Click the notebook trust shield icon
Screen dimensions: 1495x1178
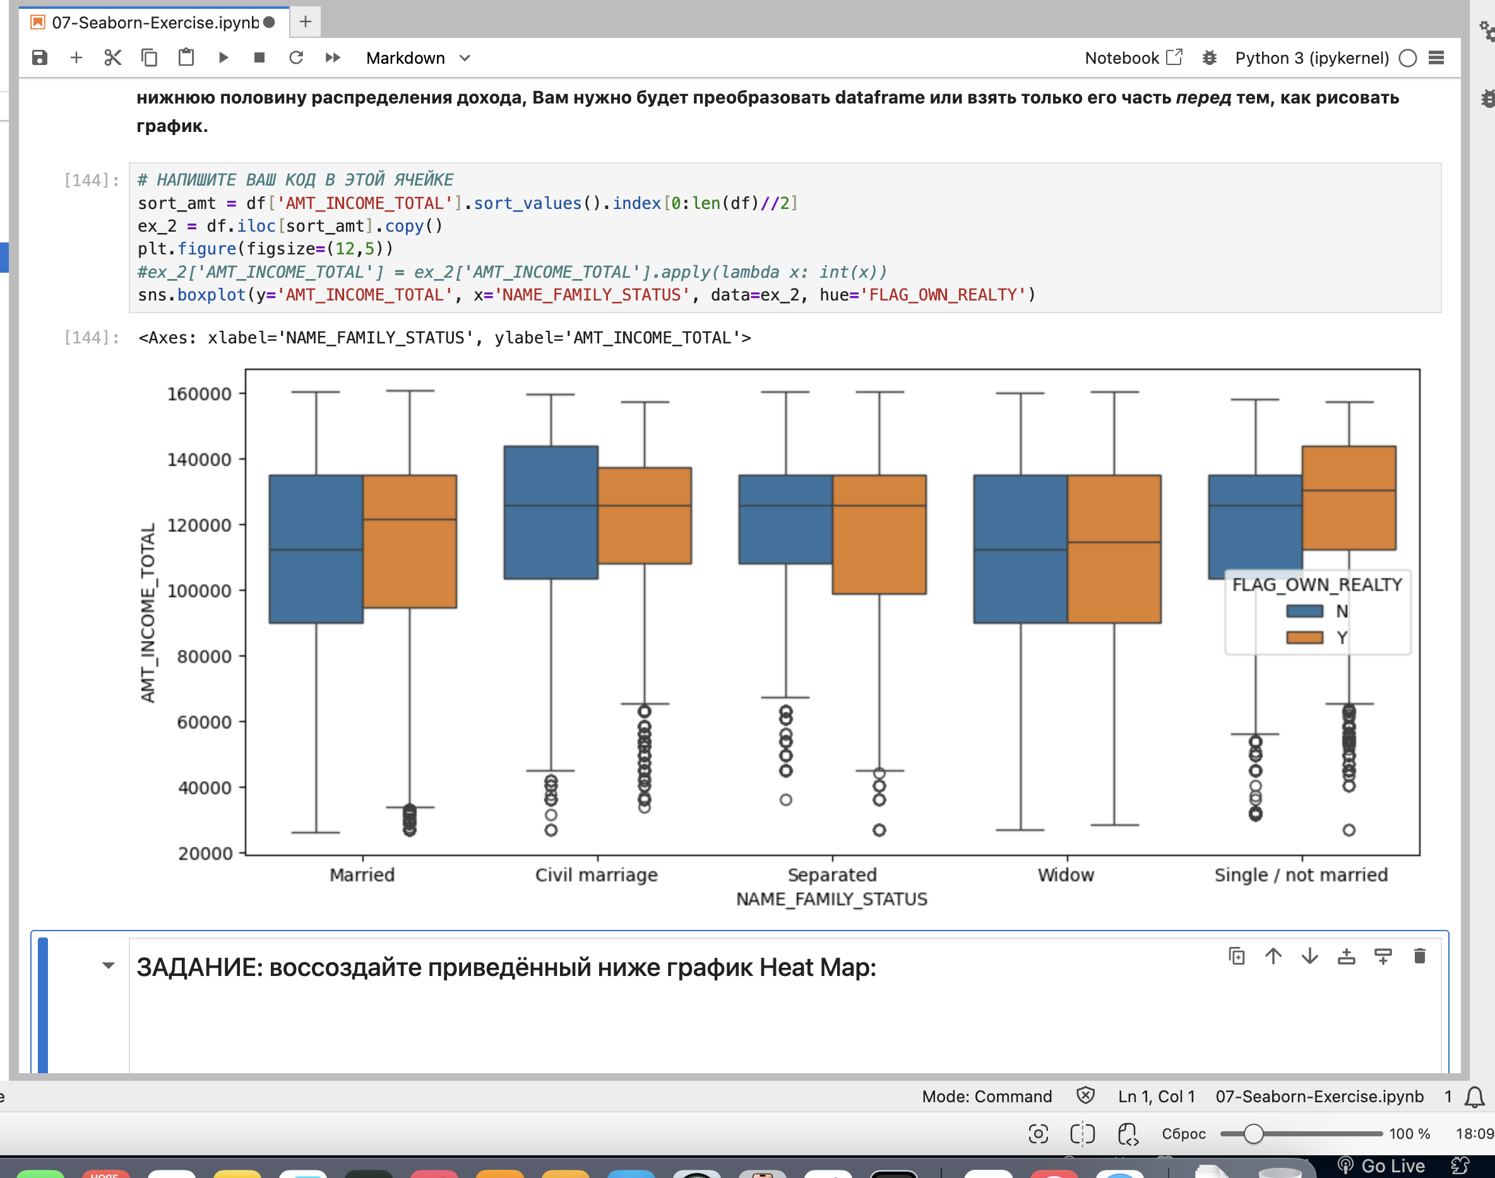point(1085,1096)
